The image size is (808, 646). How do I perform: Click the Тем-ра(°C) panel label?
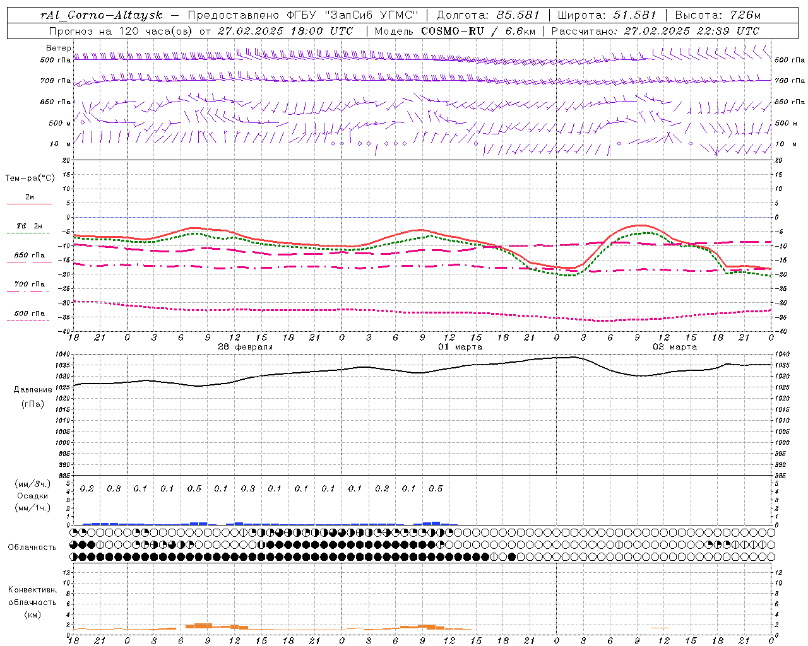(30, 179)
